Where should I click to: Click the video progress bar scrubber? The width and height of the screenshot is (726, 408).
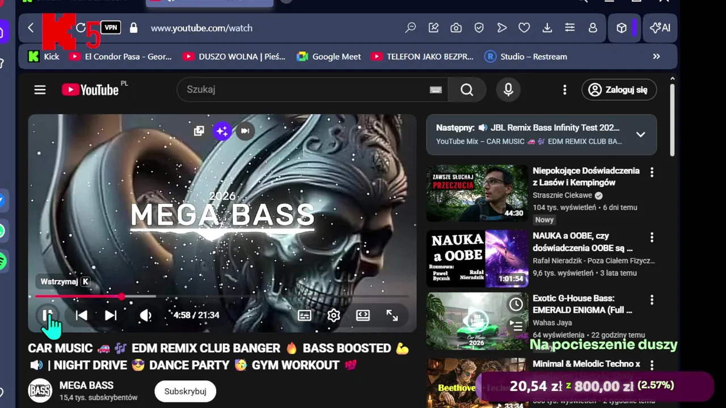click(x=121, y=296)
